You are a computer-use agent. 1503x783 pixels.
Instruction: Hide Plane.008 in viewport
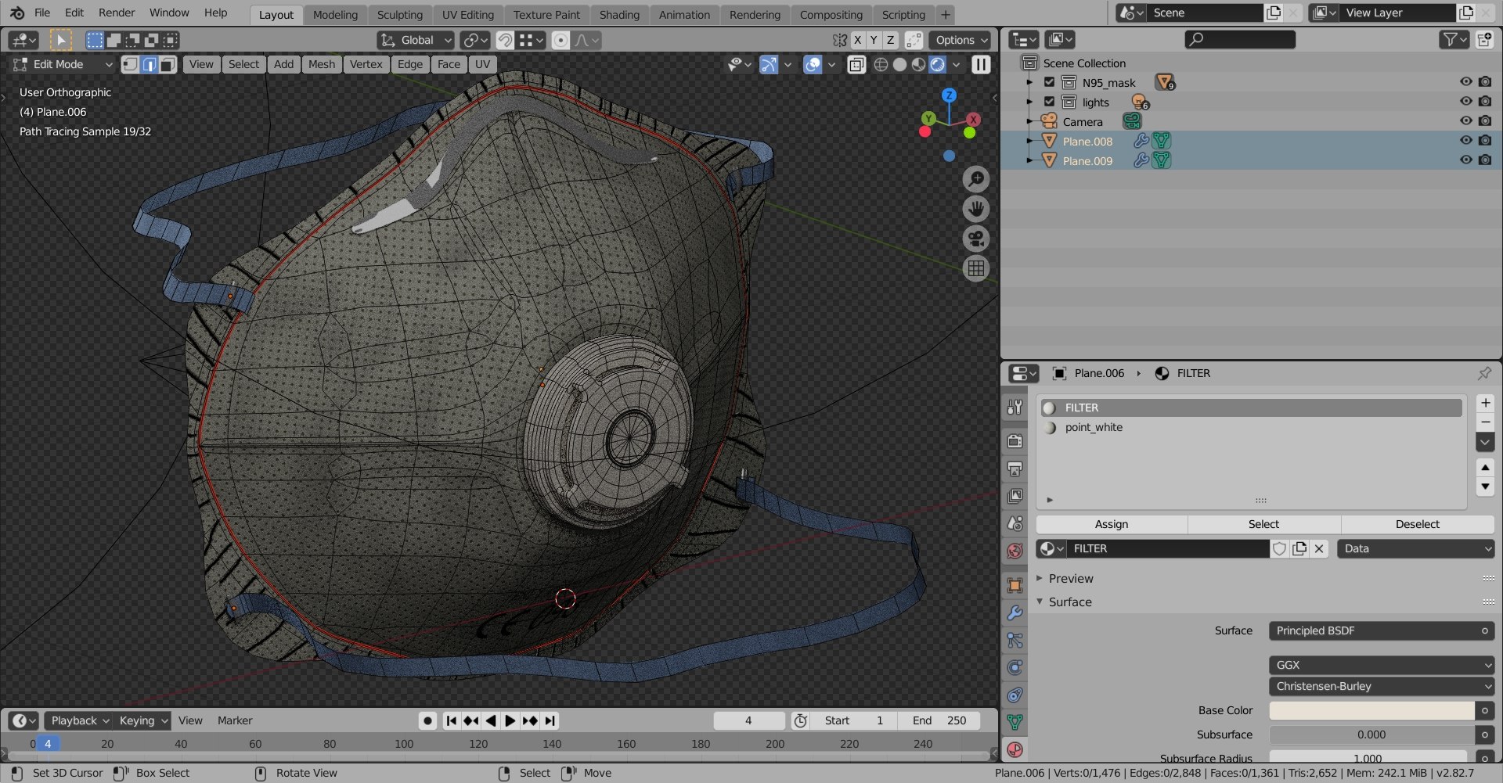coord(1466,141)
